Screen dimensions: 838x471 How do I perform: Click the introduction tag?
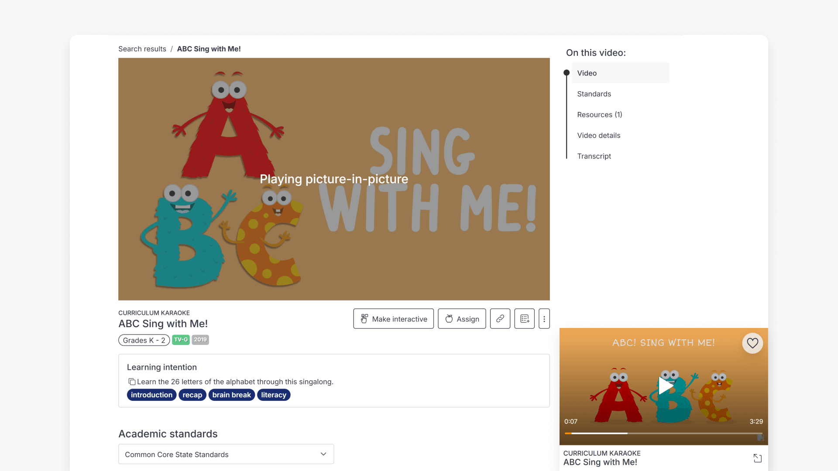(x=151, y=395)
